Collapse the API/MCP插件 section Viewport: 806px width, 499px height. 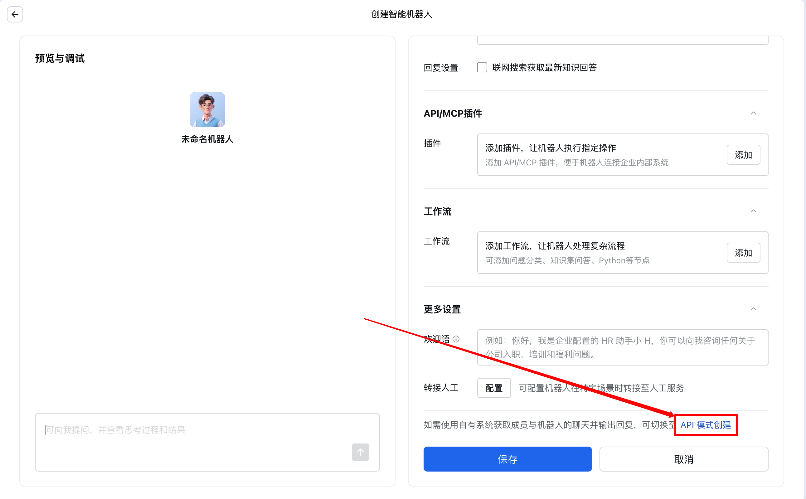753,113
